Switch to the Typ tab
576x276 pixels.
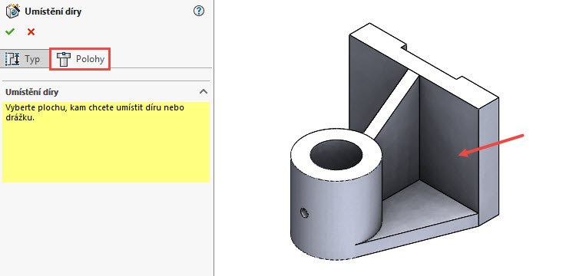click(25, 59)
